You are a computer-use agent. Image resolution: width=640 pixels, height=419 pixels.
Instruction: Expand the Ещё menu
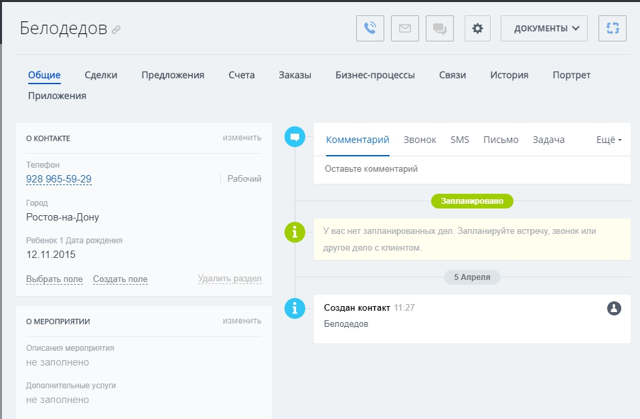609,140
